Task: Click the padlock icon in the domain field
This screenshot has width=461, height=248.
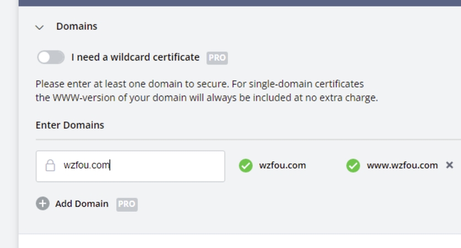Action: pyautogui.click(x=50, y=166)
